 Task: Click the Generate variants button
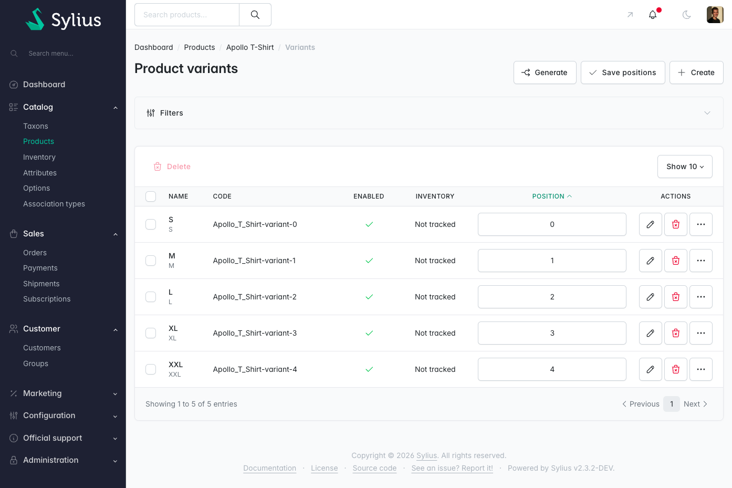545,72
